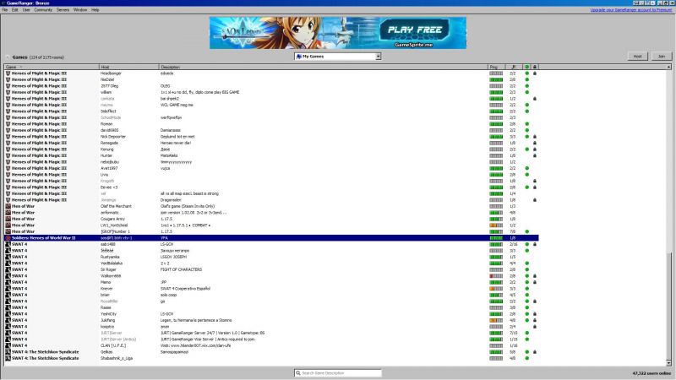The width and height of the screenshot is (676, 380).
Task: Click the Heroes icon in william's row
Action: 8,92
